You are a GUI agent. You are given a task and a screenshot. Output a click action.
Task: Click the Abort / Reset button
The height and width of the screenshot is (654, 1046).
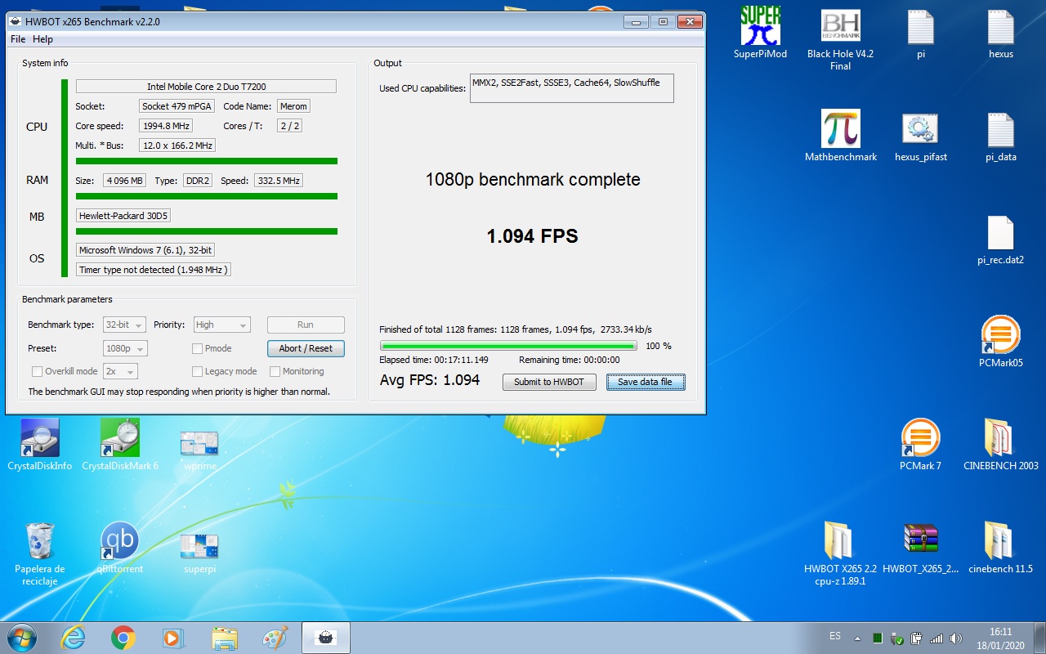pyautogui.click(x=306, y=348)
